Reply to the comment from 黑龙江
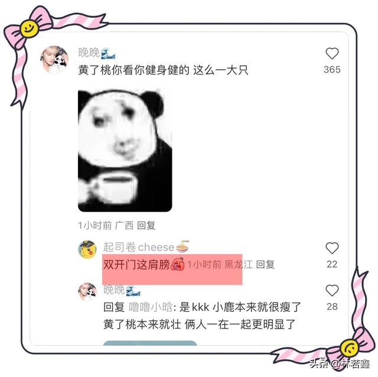The image size is (378, 377). click(265, 265)
